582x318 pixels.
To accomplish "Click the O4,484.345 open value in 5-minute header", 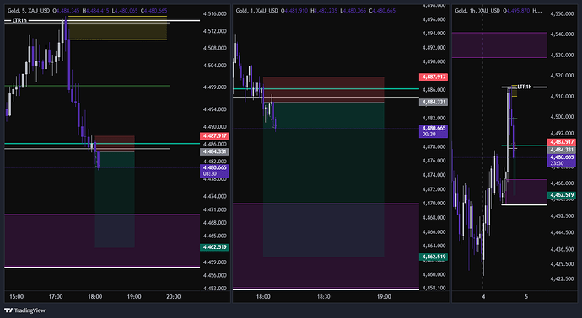I will tap(66, 11).
